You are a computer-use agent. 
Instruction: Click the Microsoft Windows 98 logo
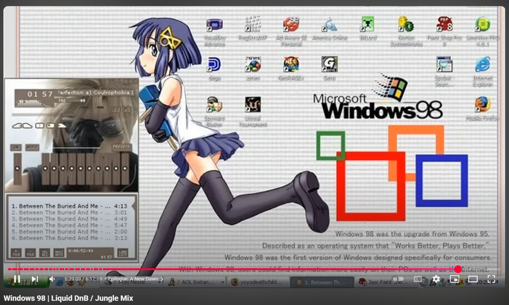(378, 96)
